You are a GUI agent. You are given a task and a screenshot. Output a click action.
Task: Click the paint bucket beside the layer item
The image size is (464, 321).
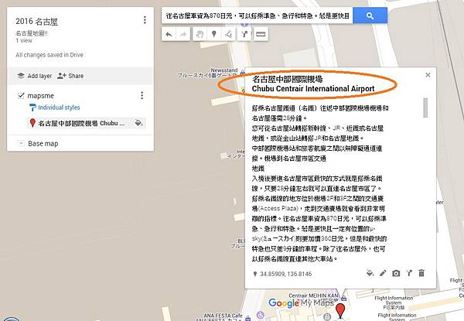coord(138,123)
